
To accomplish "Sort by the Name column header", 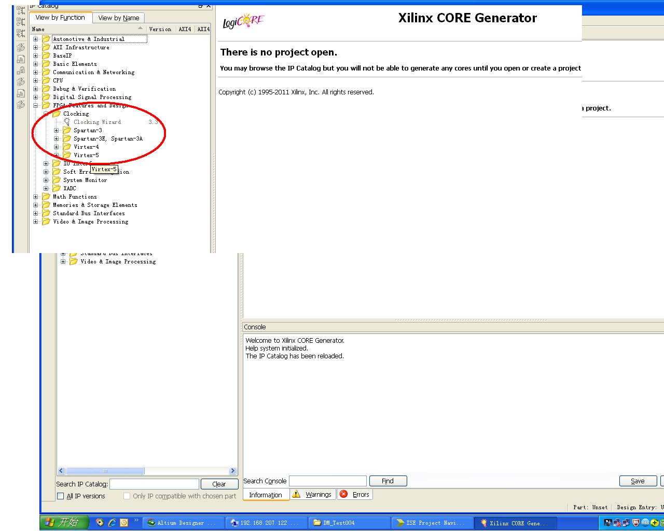I will pyautogui.click(x=87, y=29).
